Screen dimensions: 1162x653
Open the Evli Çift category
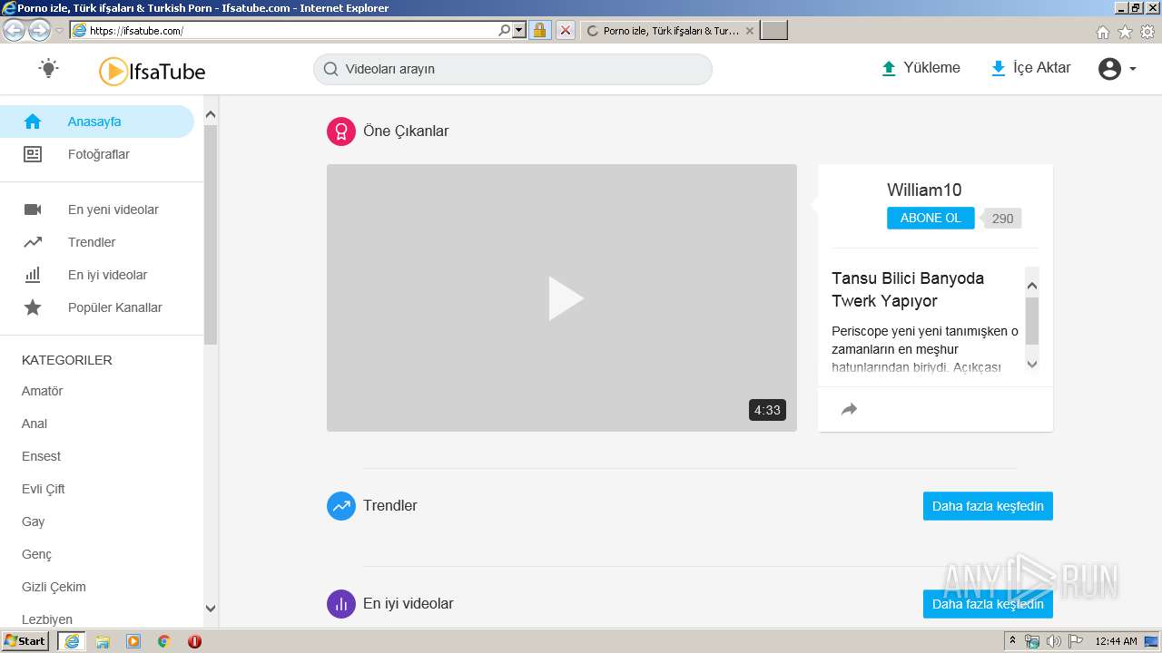[44, 489]
